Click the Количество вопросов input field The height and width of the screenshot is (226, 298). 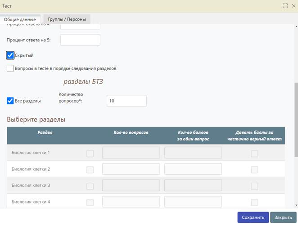click(x=126, y=101)
